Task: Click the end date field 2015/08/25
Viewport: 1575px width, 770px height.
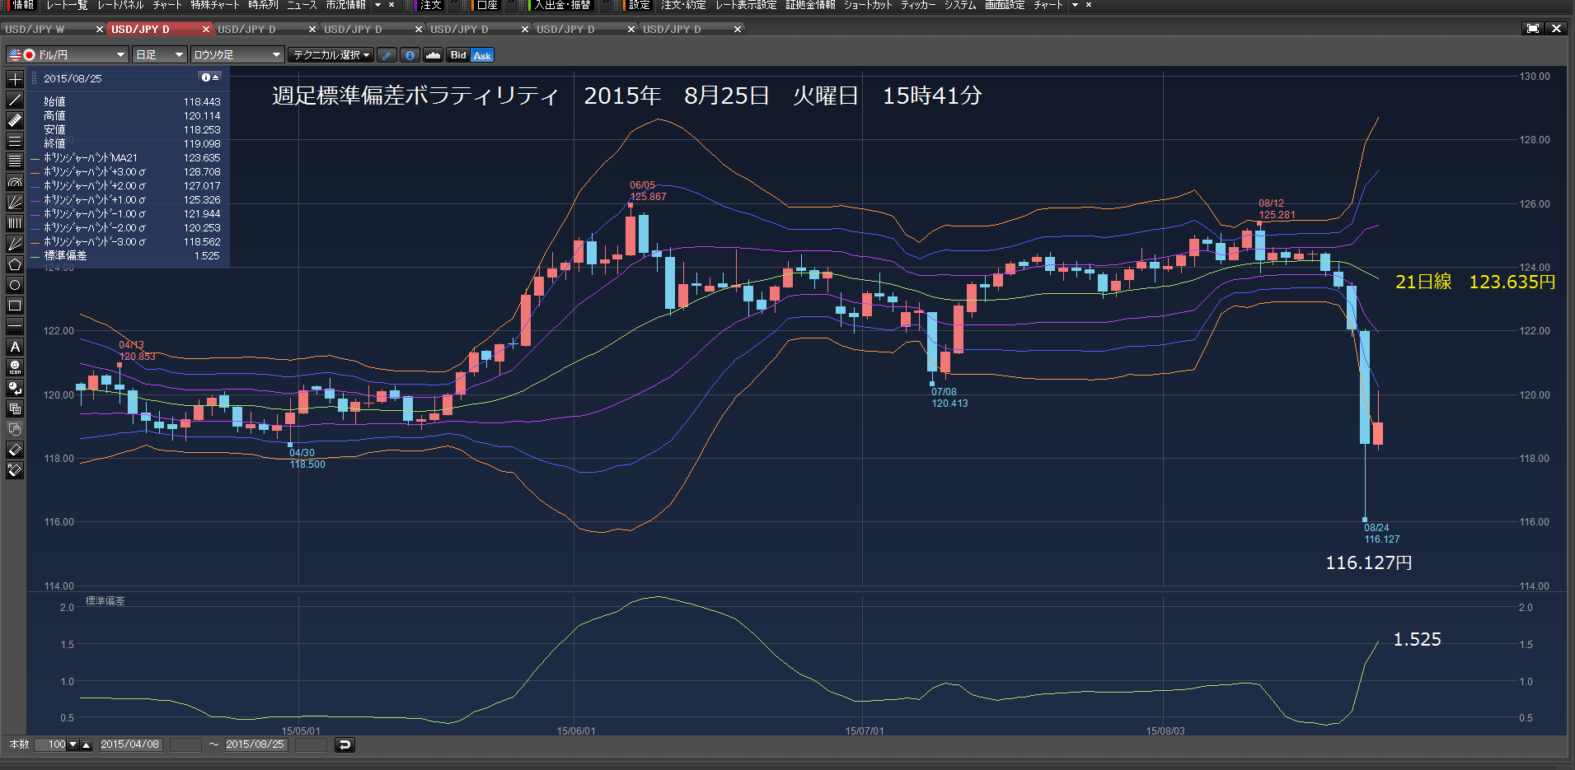Action: pos(255,744)
